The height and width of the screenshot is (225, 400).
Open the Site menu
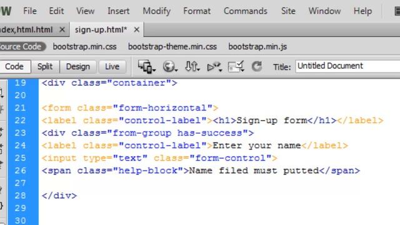coord(288,11)
